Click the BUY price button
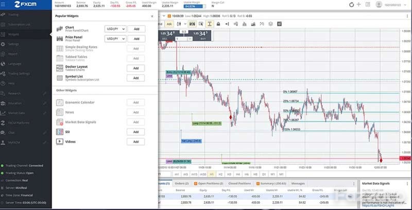This screenshot has width=412, height=210. [x=202, y=35]
